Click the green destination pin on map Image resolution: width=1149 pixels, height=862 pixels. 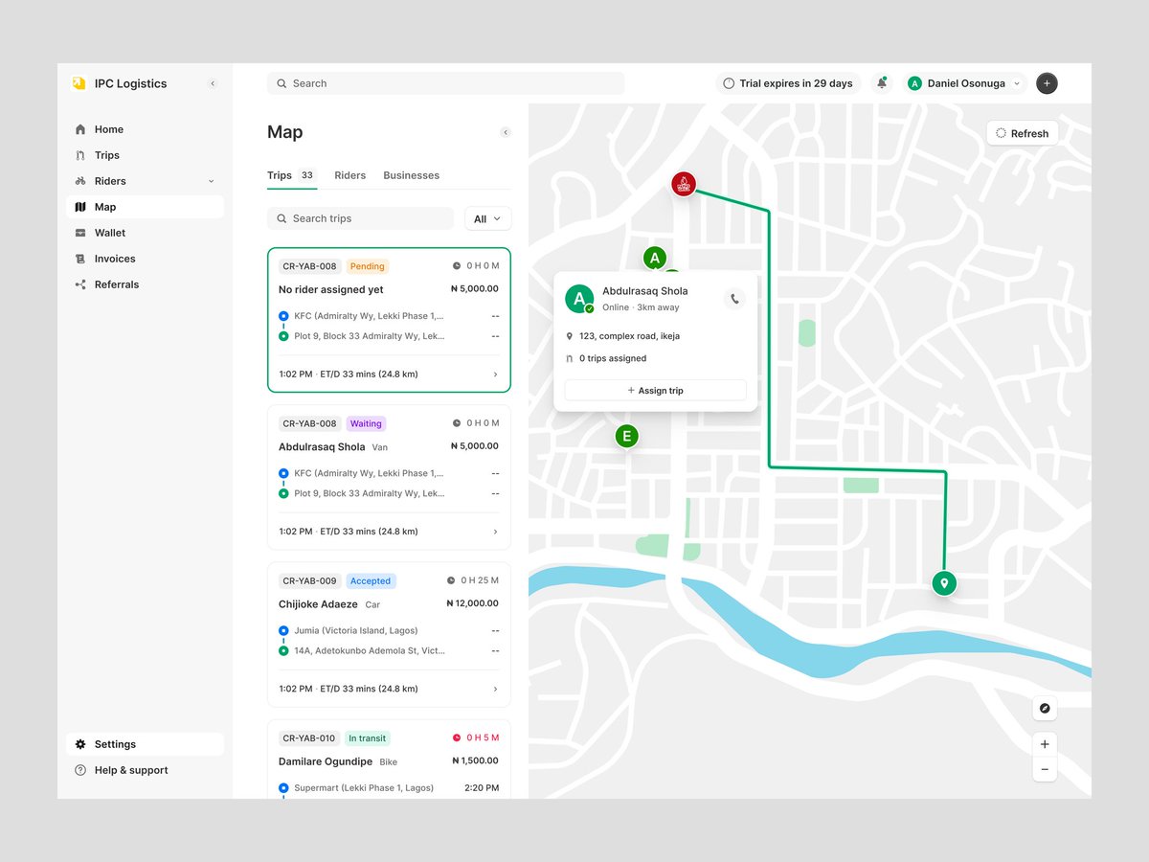[944, 582]
